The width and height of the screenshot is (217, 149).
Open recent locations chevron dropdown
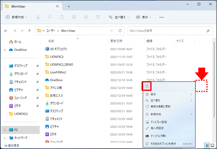[x=22, y=31]
